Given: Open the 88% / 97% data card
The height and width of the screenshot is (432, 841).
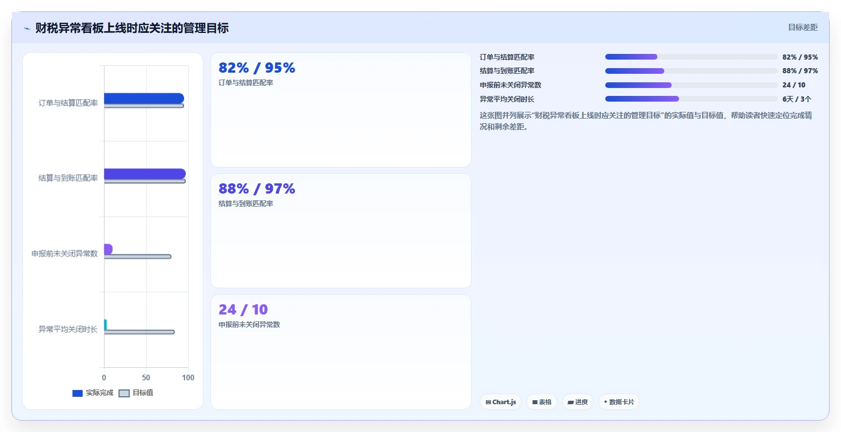Looking at the screenshot, I should (341, 231).
